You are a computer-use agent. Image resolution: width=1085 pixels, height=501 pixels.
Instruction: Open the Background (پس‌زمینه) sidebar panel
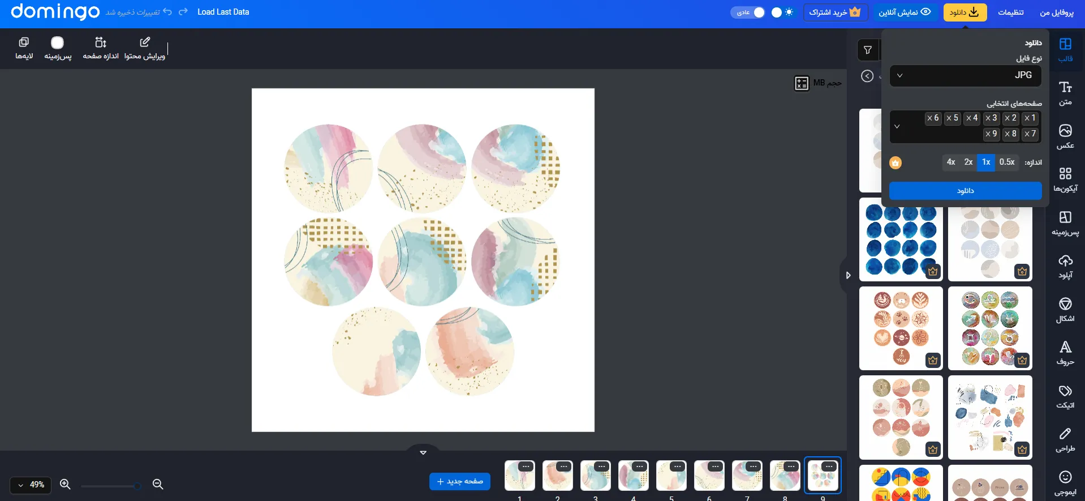[x=1065, y=224]
